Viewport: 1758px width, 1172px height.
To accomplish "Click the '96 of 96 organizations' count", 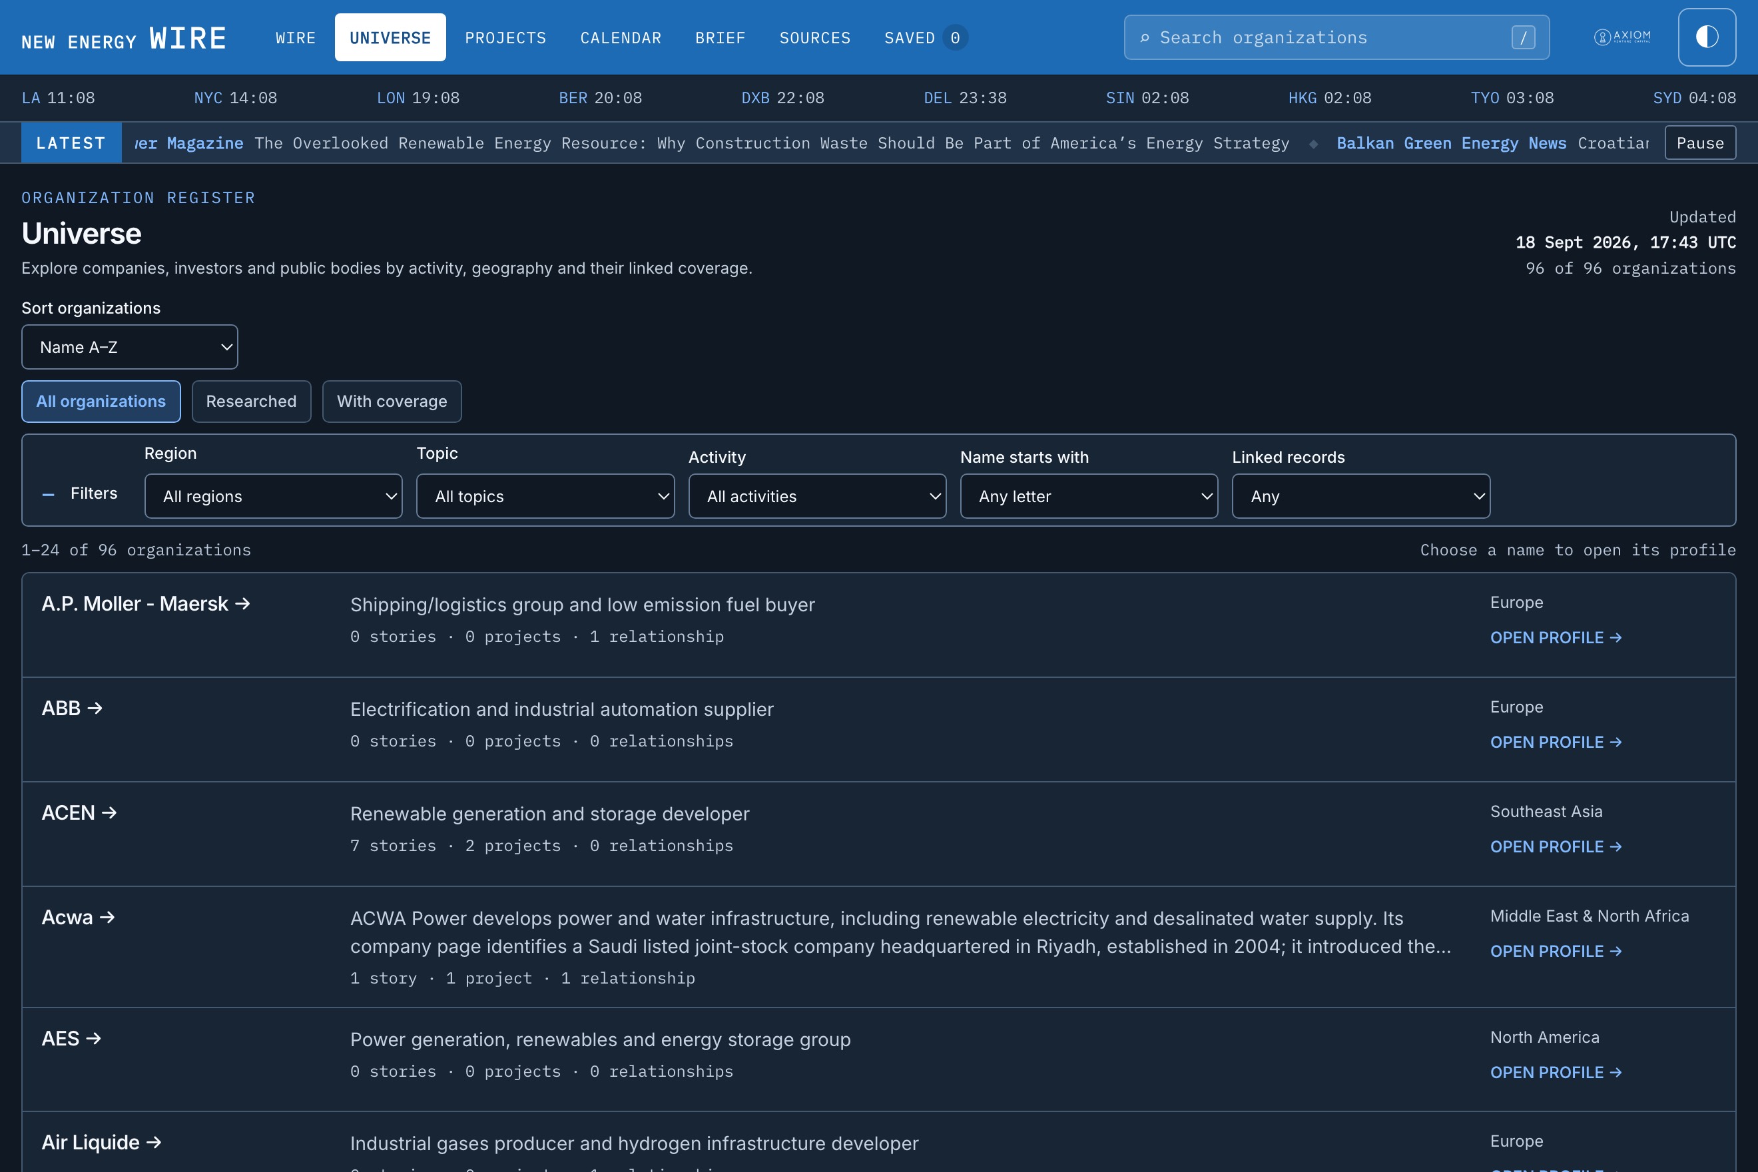I will pyautogui.click(x=1630, y=268).
